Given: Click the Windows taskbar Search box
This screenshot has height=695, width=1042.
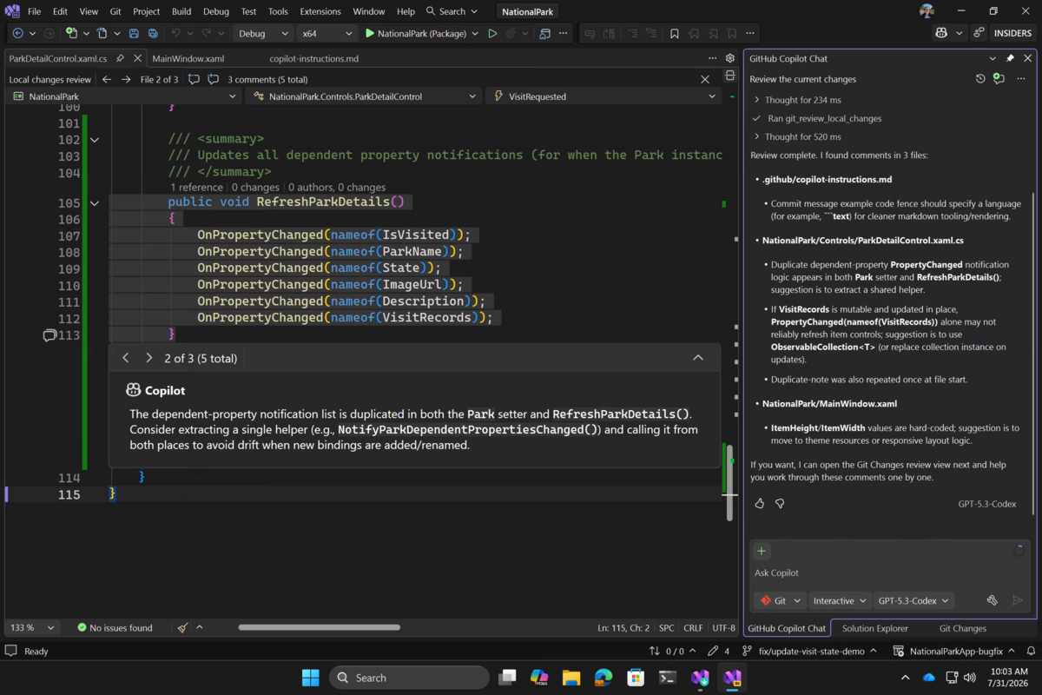Looking at the screenshot, I should coord(410,678).
